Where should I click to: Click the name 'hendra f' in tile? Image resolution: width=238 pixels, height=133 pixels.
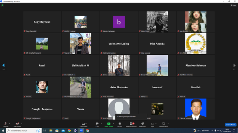coord(157,87)
